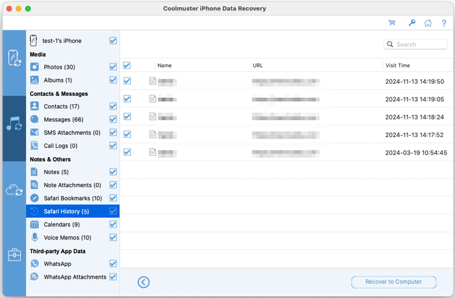Toggle the Notes (5) checkbox
The width and height of the screenshot is (455, 298).
tap(113, 172)
